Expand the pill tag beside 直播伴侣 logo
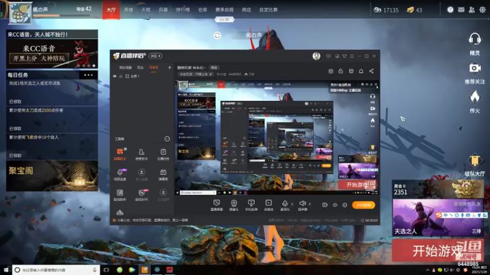This screenshot has height=275, width=490. point(156,56)
